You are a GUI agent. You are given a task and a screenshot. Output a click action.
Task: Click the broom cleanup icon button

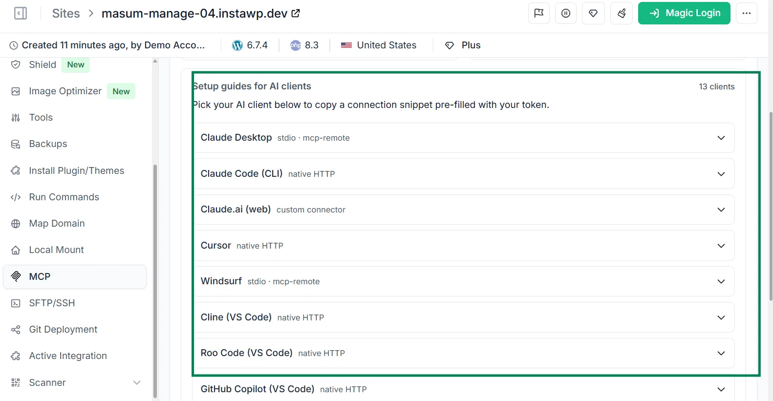622,13
